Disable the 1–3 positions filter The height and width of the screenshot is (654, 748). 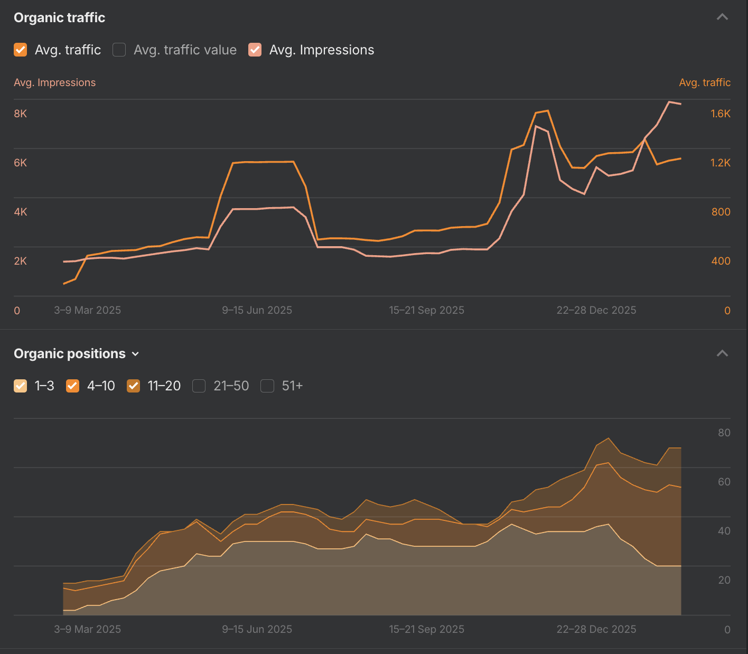(20, 386)
